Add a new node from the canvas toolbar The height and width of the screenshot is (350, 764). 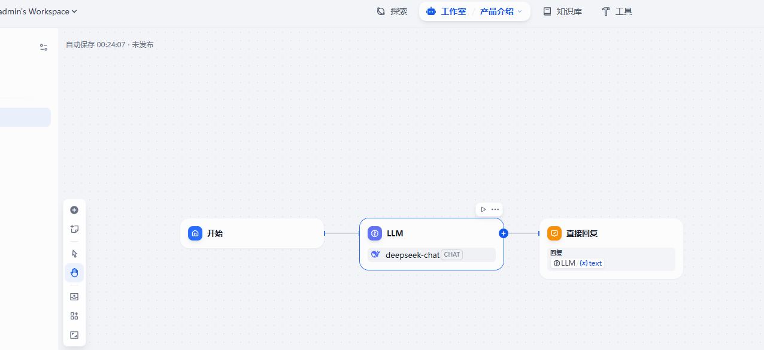coord(74,210)
